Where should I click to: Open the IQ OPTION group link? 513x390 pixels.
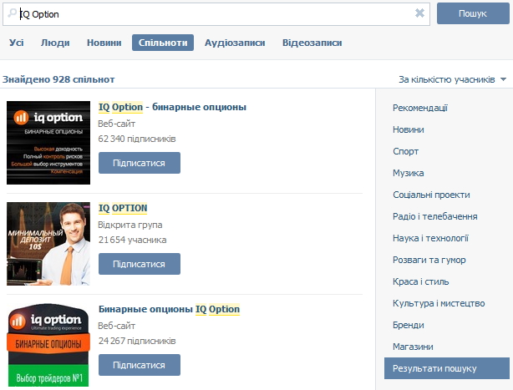click(x=123, y=208)
